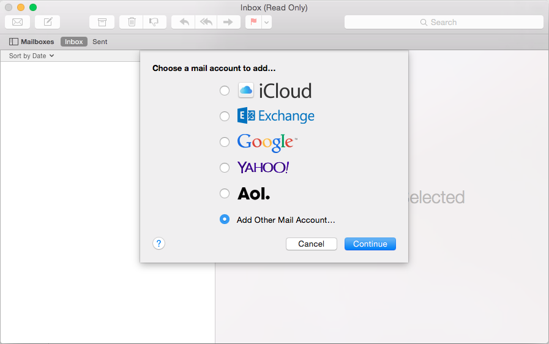549x344 pixels.
Task: Select the iCloud radio button
Action: [225, 91]
